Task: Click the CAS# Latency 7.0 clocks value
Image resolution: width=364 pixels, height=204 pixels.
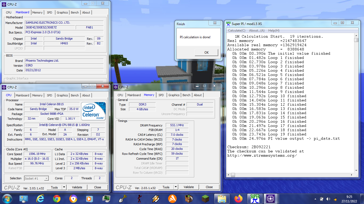Action: [177, 135]
